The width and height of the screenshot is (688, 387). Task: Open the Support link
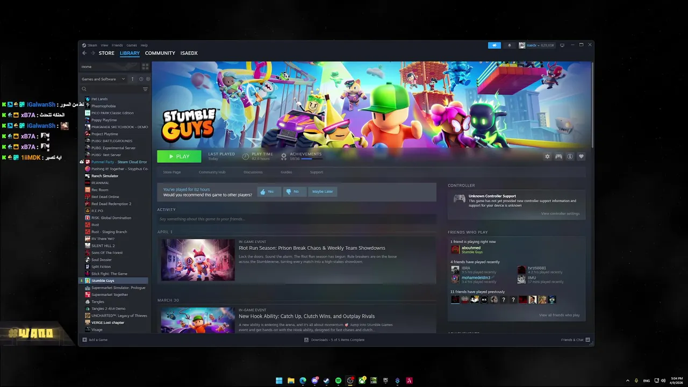coord(317,172)
